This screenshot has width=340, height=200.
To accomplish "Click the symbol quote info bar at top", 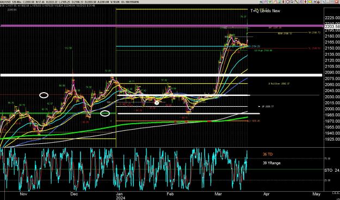I will (70, 2).
